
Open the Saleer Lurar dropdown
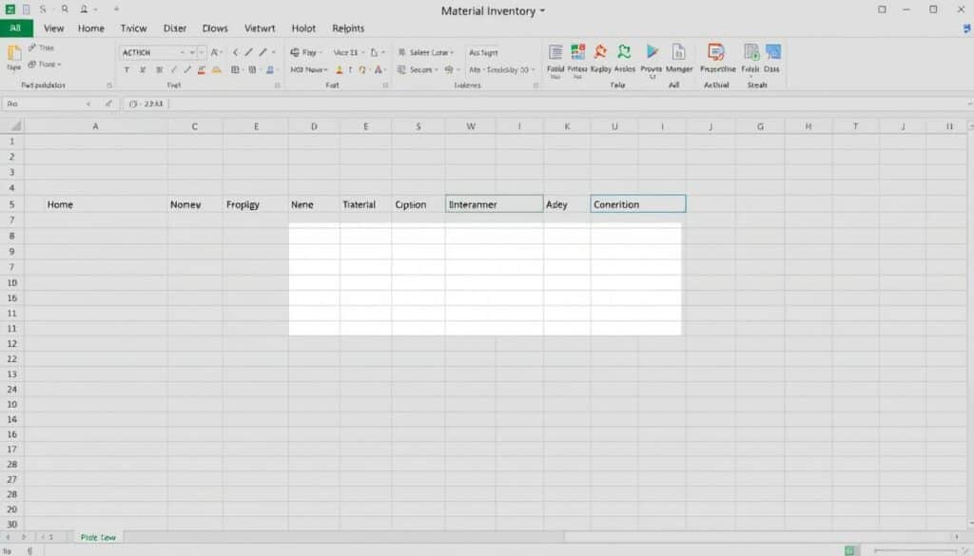pyautogui.click(x=425, y=52)
